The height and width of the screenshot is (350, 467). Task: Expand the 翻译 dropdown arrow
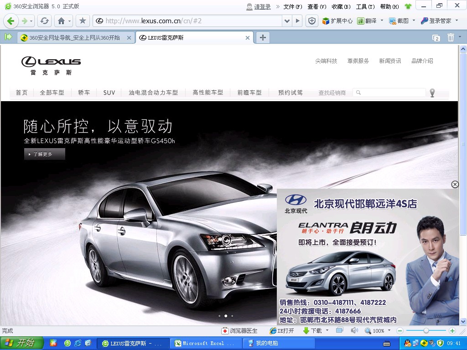(x=382, y=21)
